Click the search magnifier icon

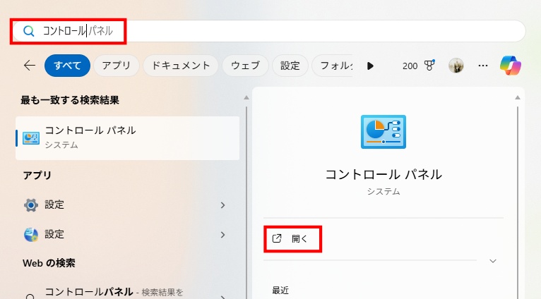(x=29, y=31)
